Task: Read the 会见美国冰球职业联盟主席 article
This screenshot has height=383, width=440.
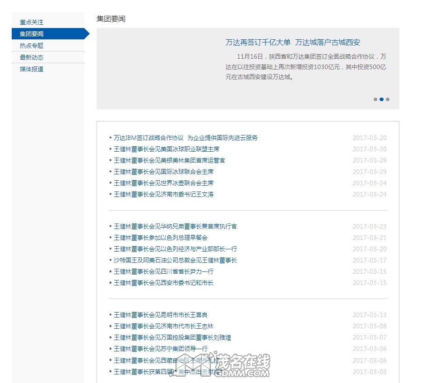Action: click(167, 149)
